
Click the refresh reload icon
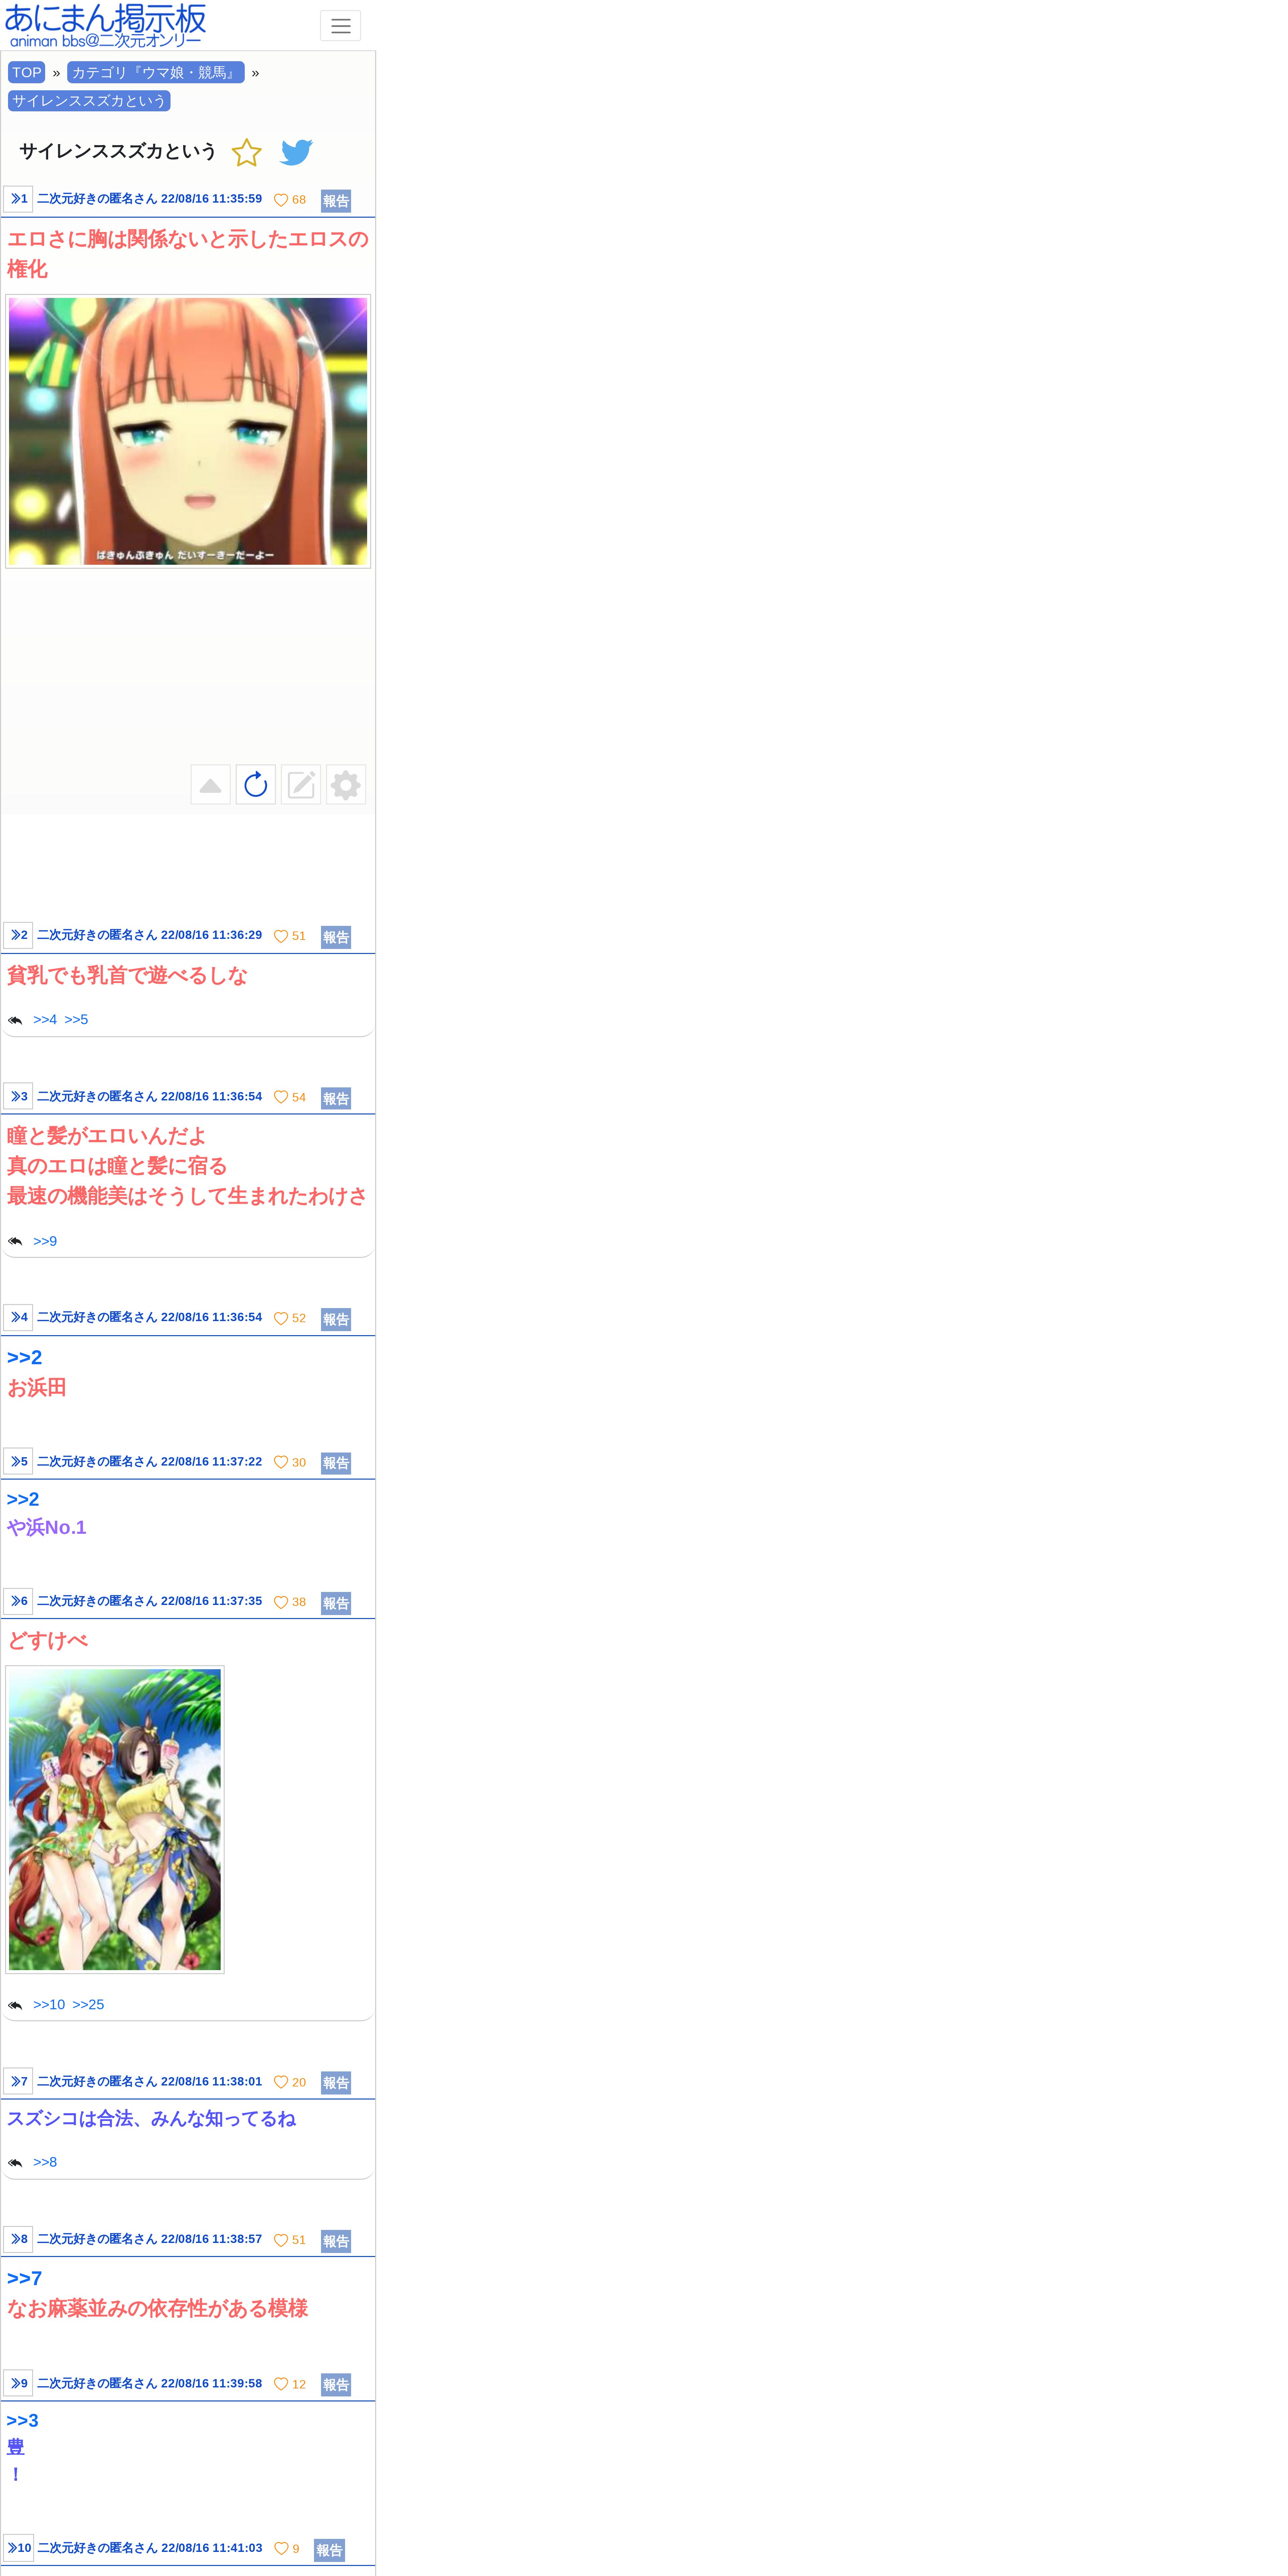(x=256, y=785)
